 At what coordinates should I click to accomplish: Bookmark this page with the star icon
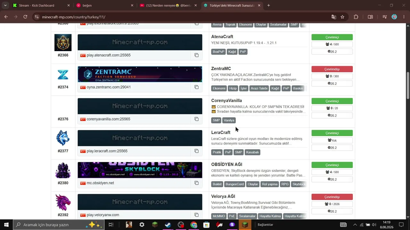[342, 17]
